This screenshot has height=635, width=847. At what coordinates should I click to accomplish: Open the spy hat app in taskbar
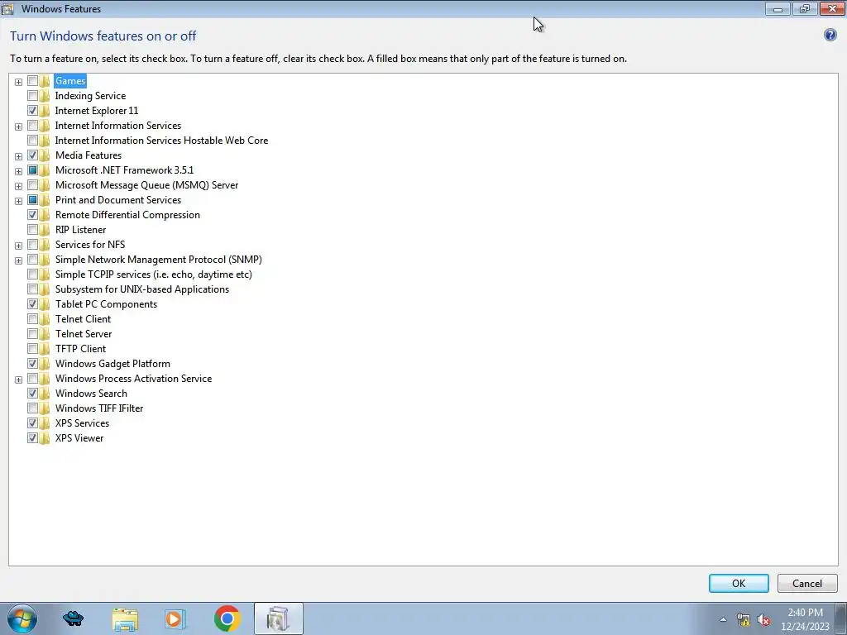click(73, 618)
